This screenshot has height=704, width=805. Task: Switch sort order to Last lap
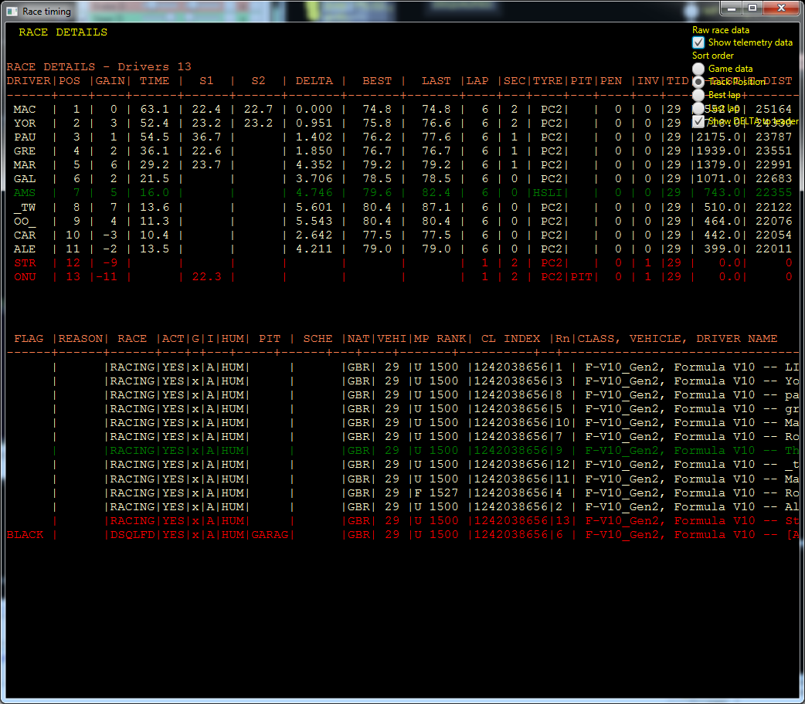pos(698,108)
